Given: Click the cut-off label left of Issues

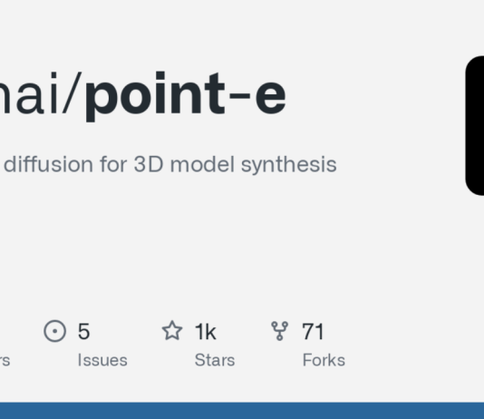Looking at the screenshot, I should click(5, 360).
